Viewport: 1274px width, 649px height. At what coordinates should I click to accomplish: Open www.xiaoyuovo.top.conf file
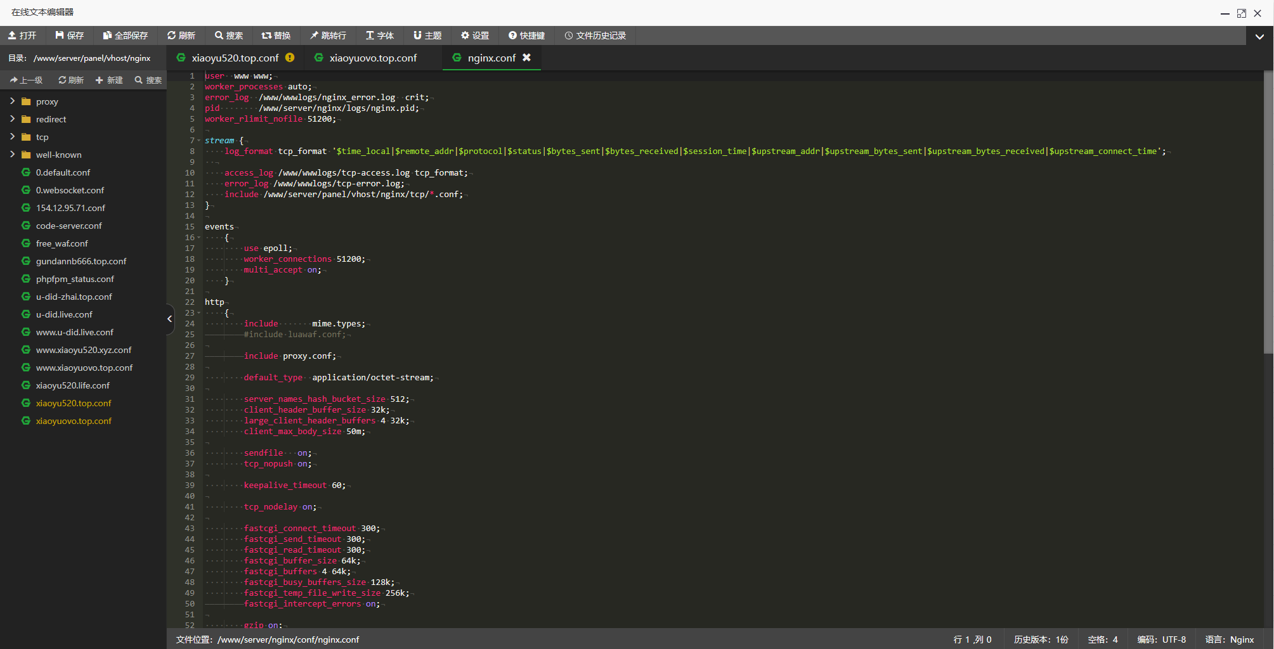pos(83,368)
